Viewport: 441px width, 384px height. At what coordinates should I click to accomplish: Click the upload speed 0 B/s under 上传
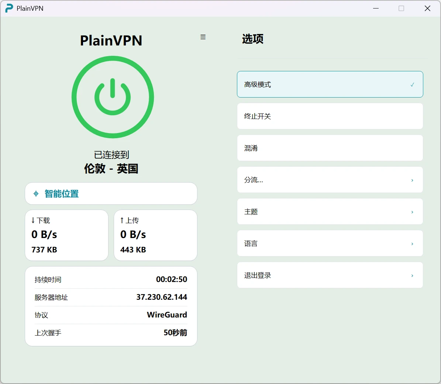pos(133,234)
